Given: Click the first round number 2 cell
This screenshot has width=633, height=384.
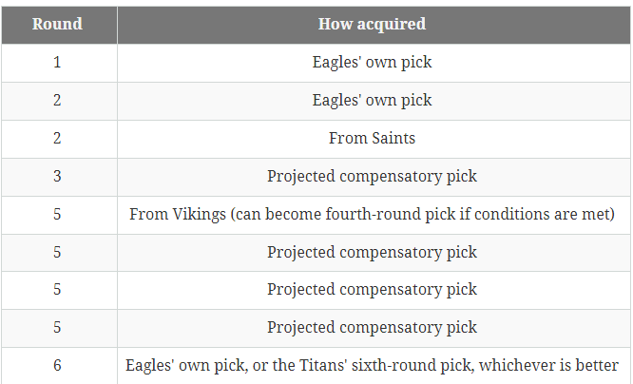Looking at the screenshot, I should [57, 101].
